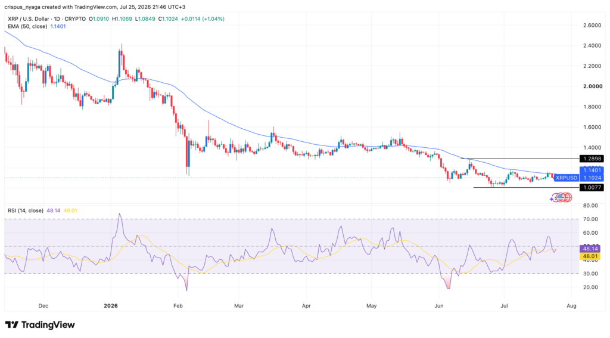Click the 1.4000 price axis label

tap(592, 148)
